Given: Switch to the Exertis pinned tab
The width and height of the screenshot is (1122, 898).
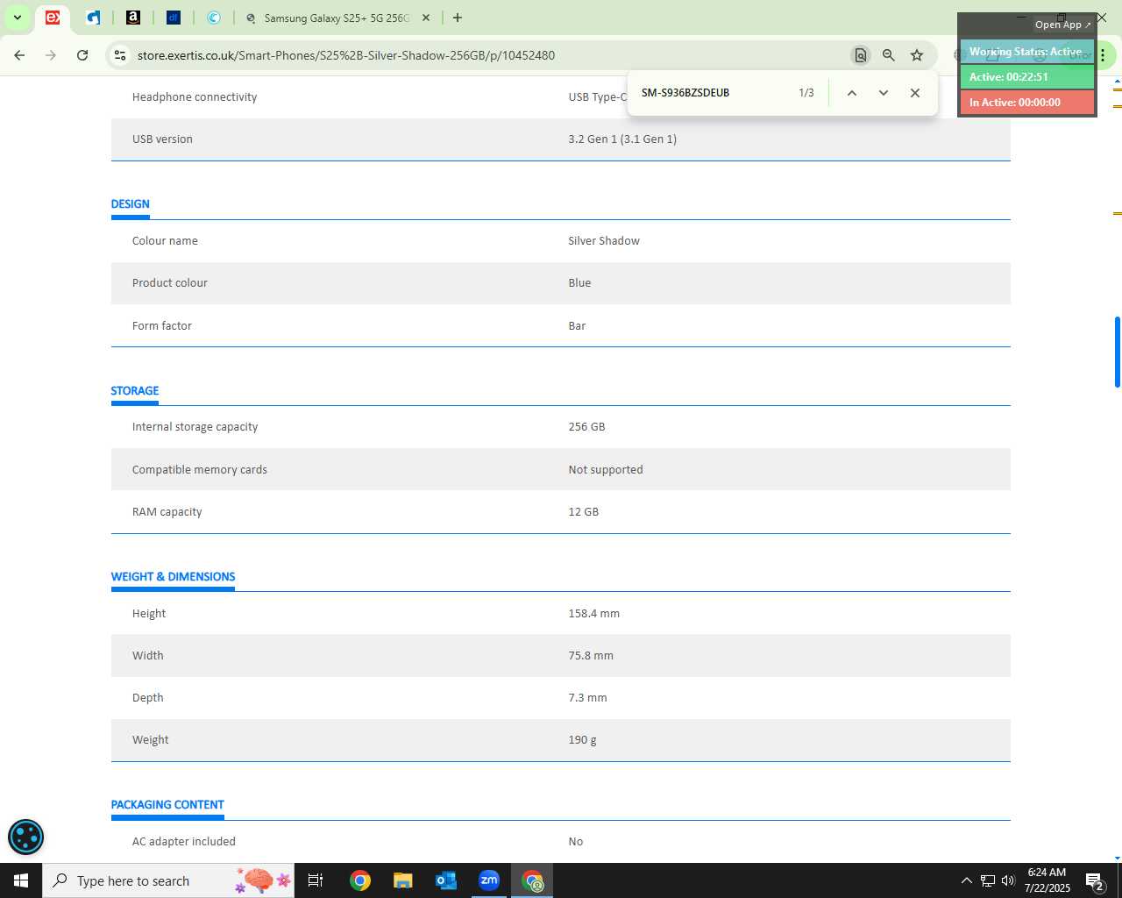Looking at the screenshot, I should (53, 18).
